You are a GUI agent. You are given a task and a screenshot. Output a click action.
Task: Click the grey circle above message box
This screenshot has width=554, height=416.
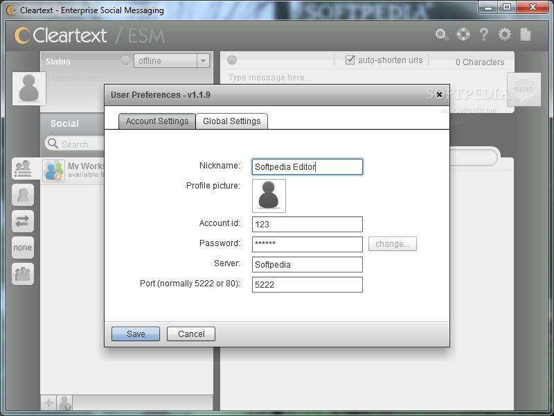pos(232,60)
